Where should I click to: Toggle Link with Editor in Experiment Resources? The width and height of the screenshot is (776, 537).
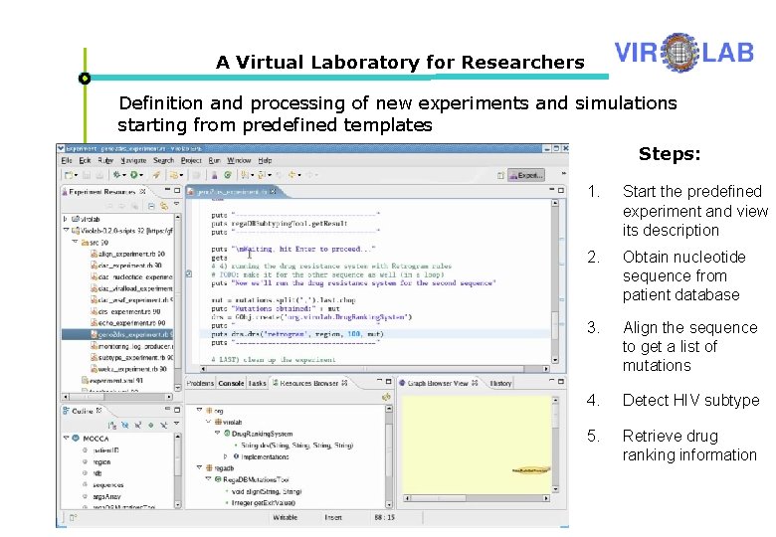tap(164, 206)
